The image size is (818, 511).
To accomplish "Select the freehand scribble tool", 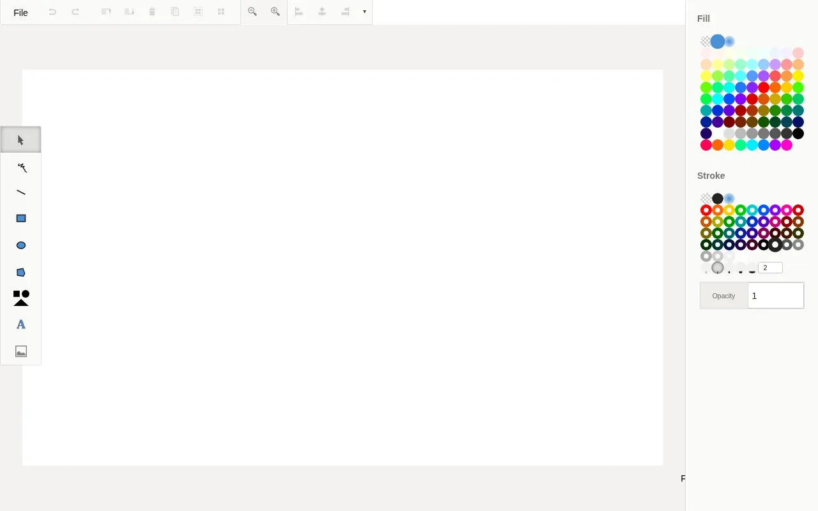I will pyautogui.click(x=21, y=168).
